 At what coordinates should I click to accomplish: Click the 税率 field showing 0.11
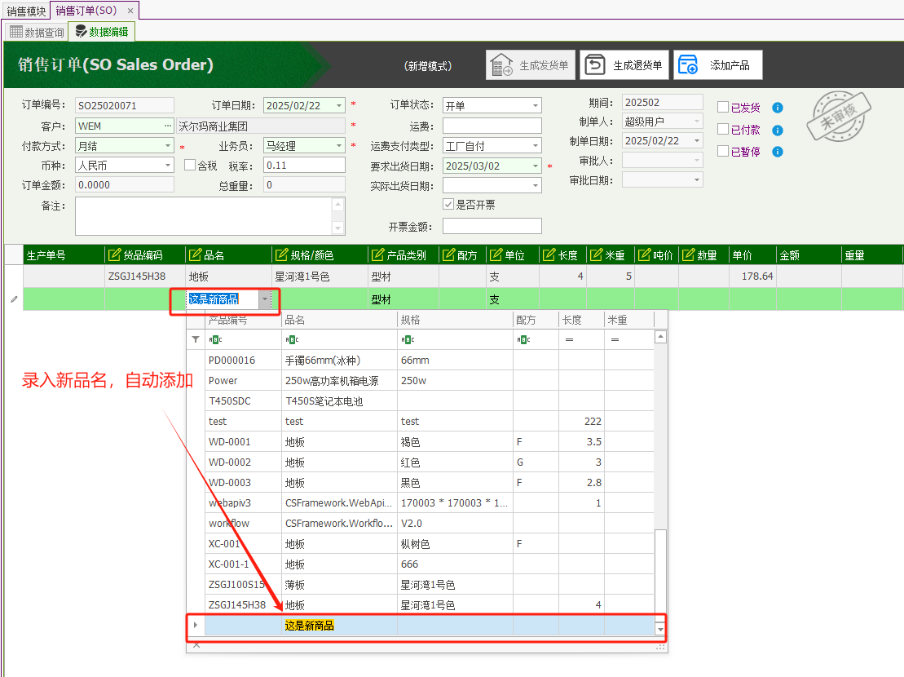click(x=304, y=165)
